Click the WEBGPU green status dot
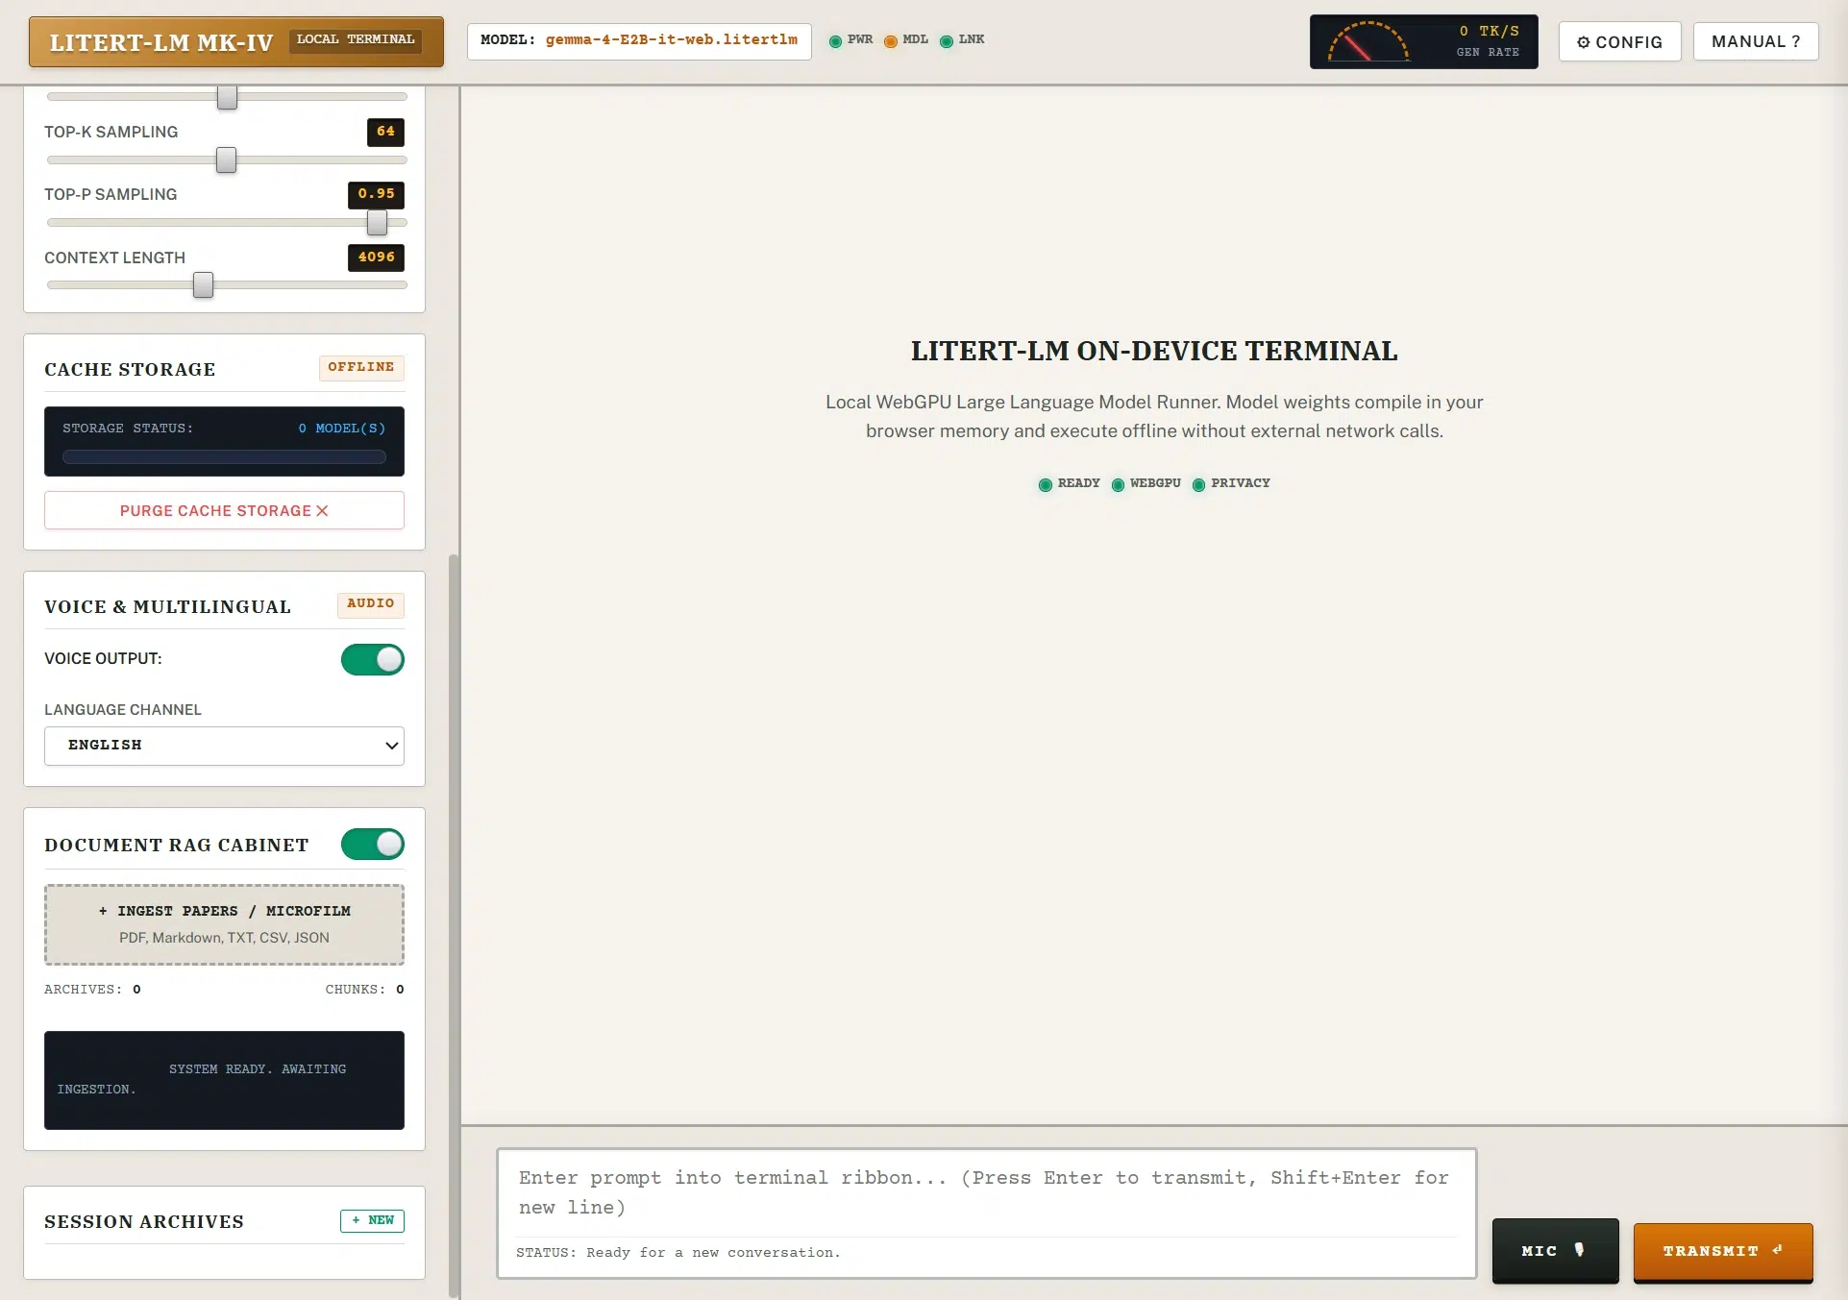Viewport: 1848px width, 1300px height. 1118,485
